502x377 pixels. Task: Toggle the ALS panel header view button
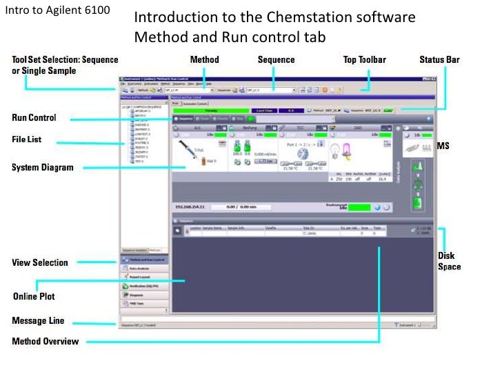pyautogui.click(x=221, y=128)
